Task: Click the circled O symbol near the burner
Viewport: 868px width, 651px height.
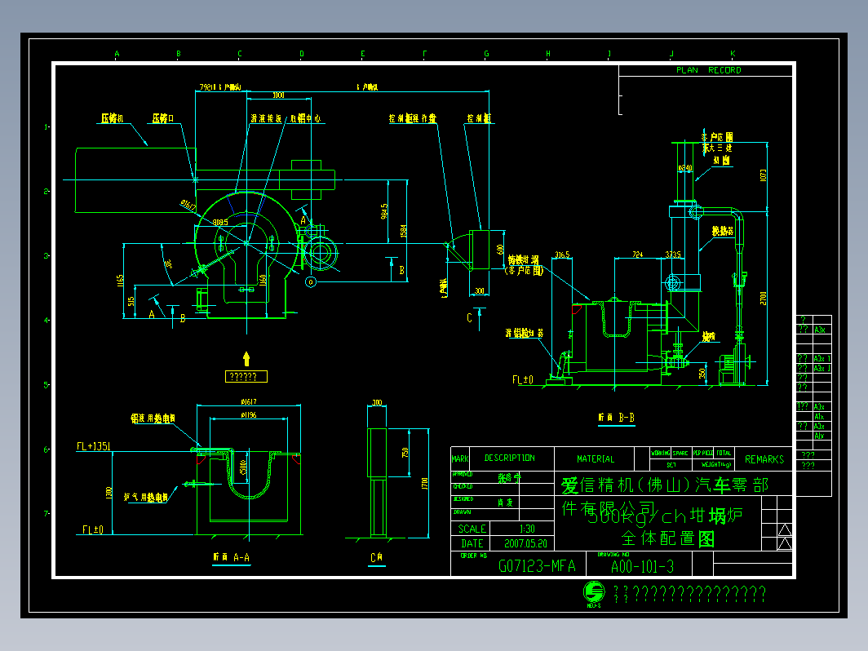Action: (x=311, y=282)
